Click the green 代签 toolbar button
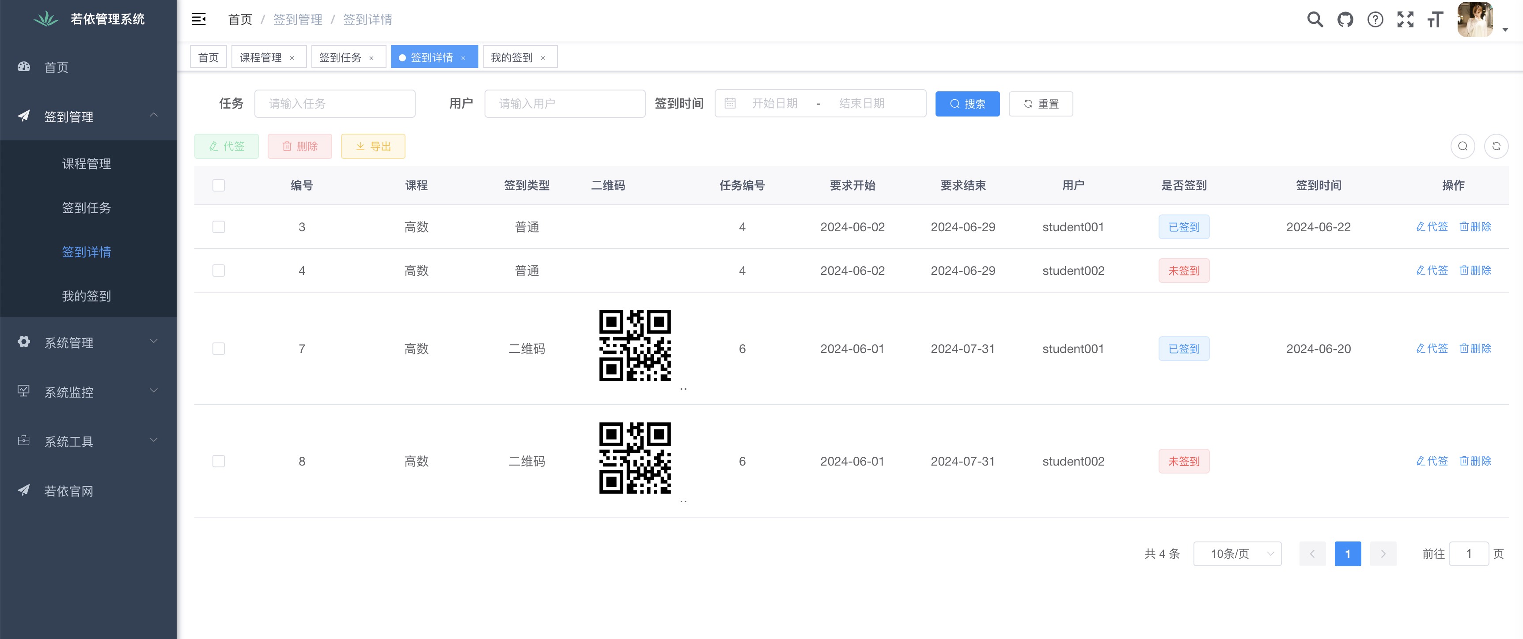 pyautogui.click(x=227, y=146)
